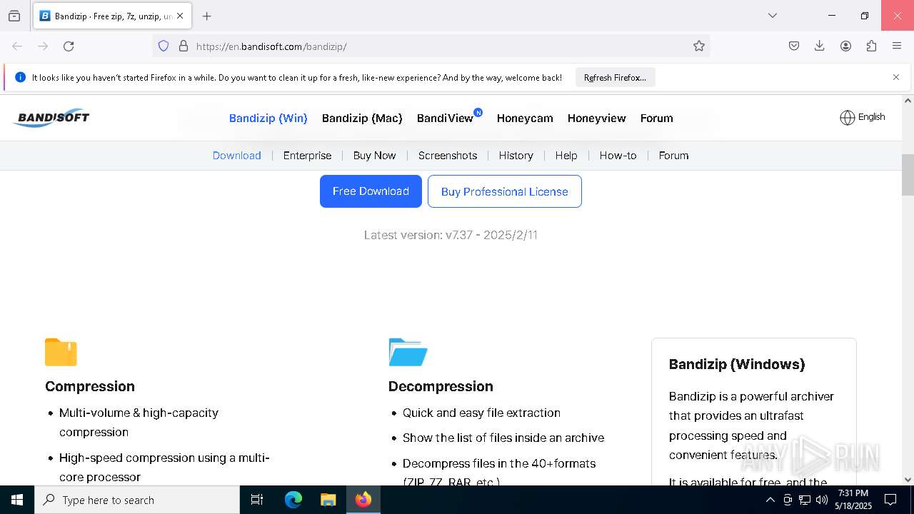Show hidden system tray icons

point(770,500)
